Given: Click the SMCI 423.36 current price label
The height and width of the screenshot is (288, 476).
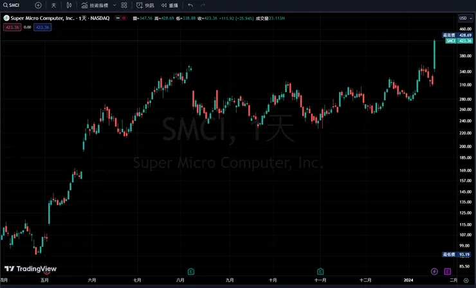Looking at the screenshot, I should click(459, 40).
